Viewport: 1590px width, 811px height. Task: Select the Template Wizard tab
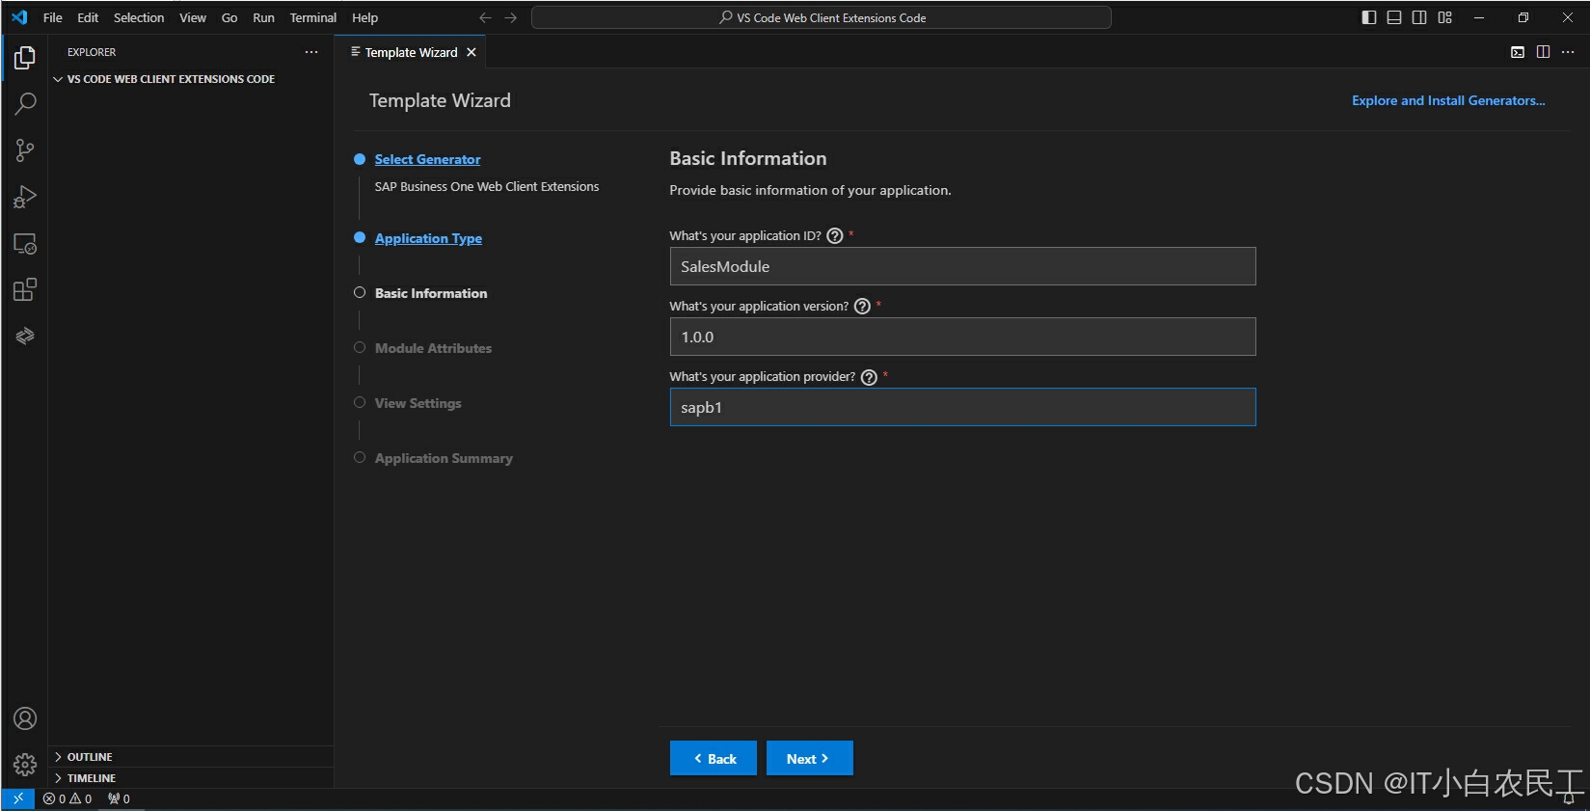[x=411, y=52]
